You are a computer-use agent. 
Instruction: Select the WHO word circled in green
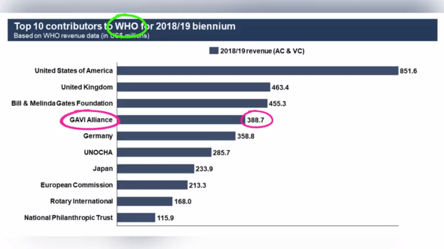[x=126, y=26]
